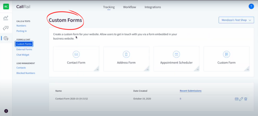
Task: Open the help question mark icon
Action: [x=251, y=6]
